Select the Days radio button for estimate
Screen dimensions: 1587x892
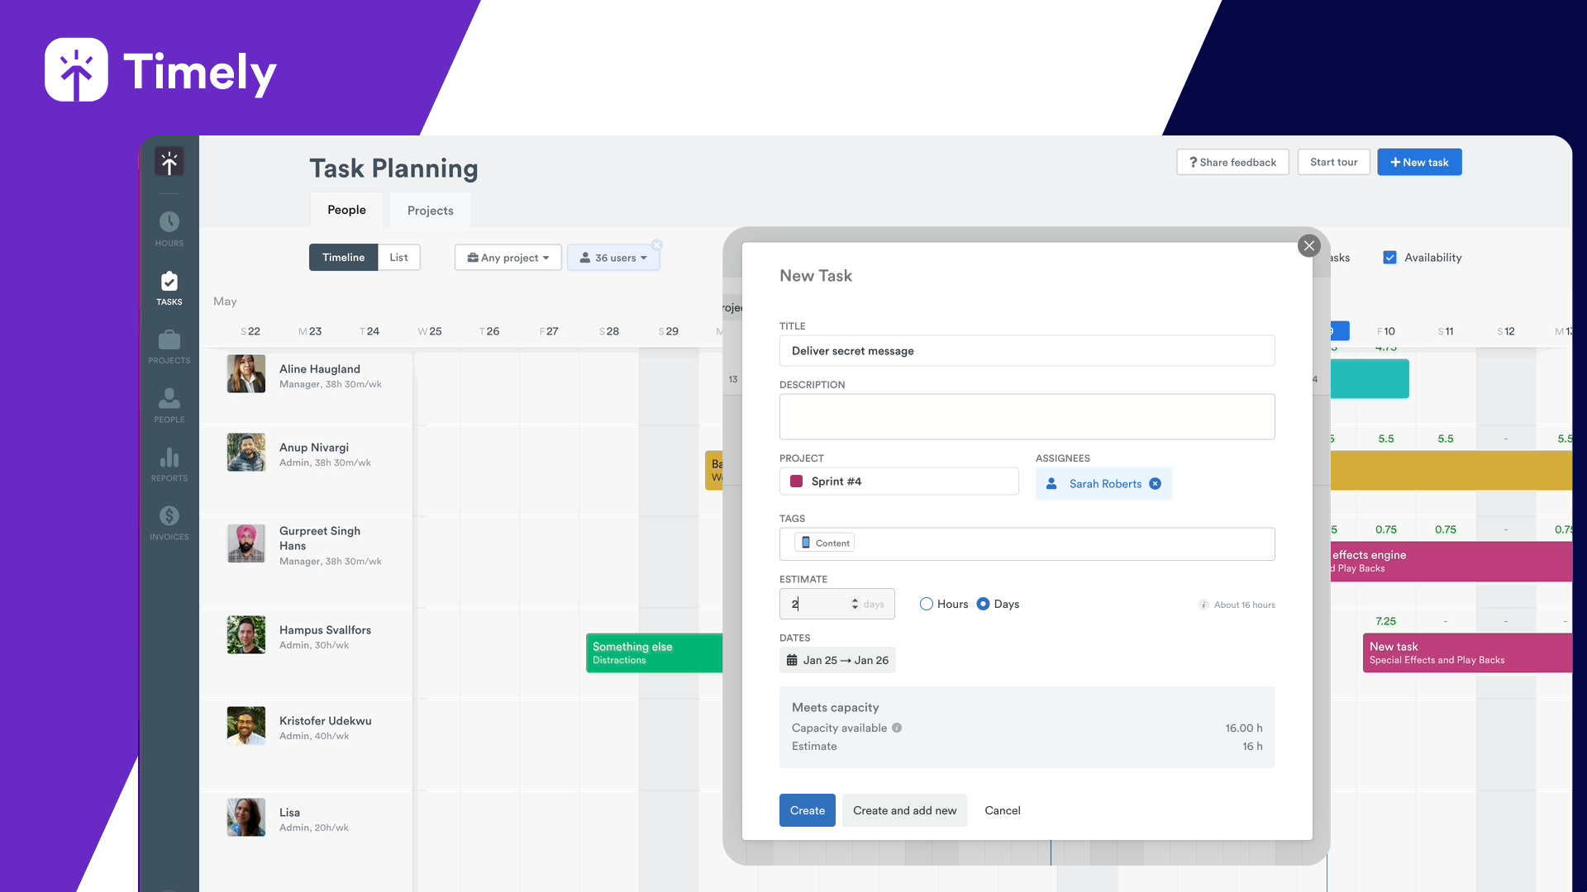(x=981, y=604)
